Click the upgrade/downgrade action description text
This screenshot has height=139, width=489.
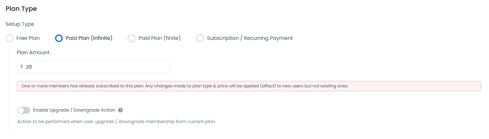click(x=116, y=122)
